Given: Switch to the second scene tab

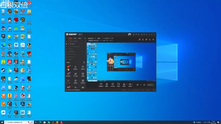Looking at the screenshot, I should pos(75,38).
